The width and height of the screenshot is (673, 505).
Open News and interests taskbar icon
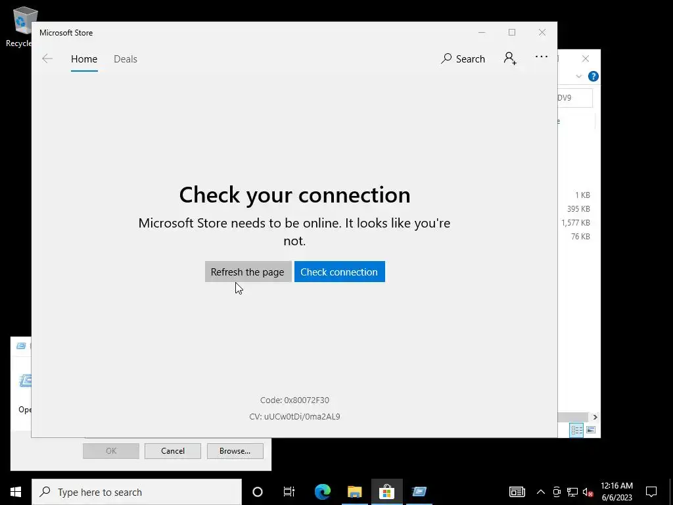pos(517,492)
